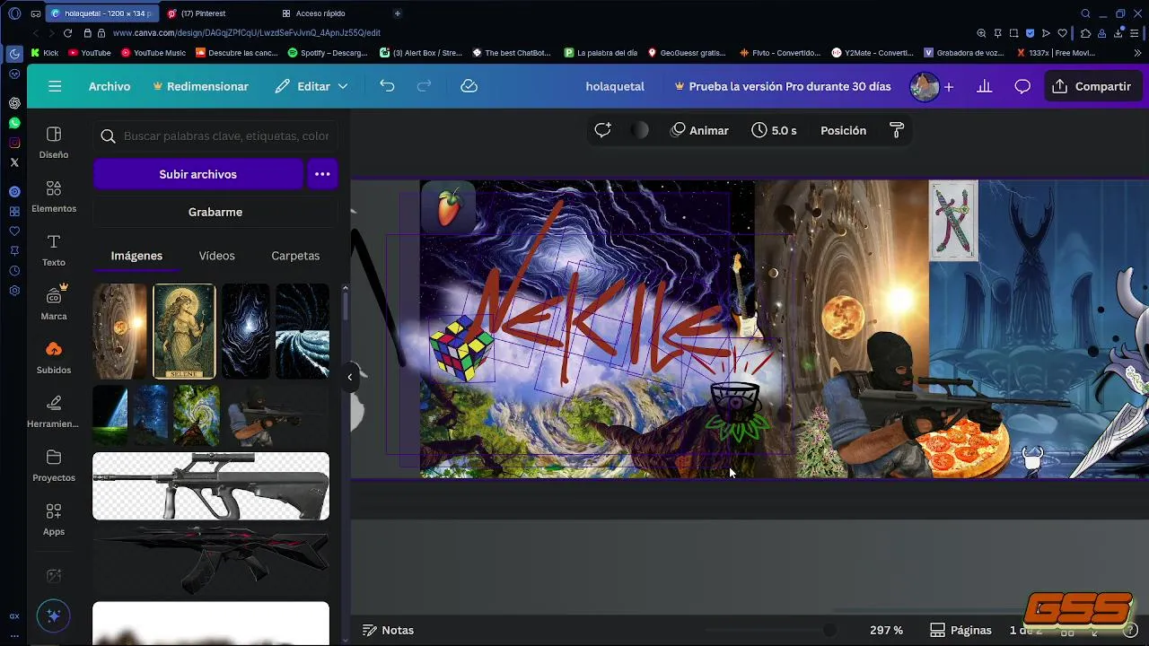Open the Proyectos panel
The height and width of the screenshot is (646, 1149).
point(54,466)
